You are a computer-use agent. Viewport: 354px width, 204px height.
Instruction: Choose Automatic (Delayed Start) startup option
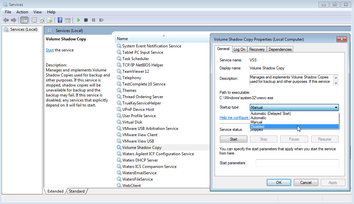tap(271, 114)
